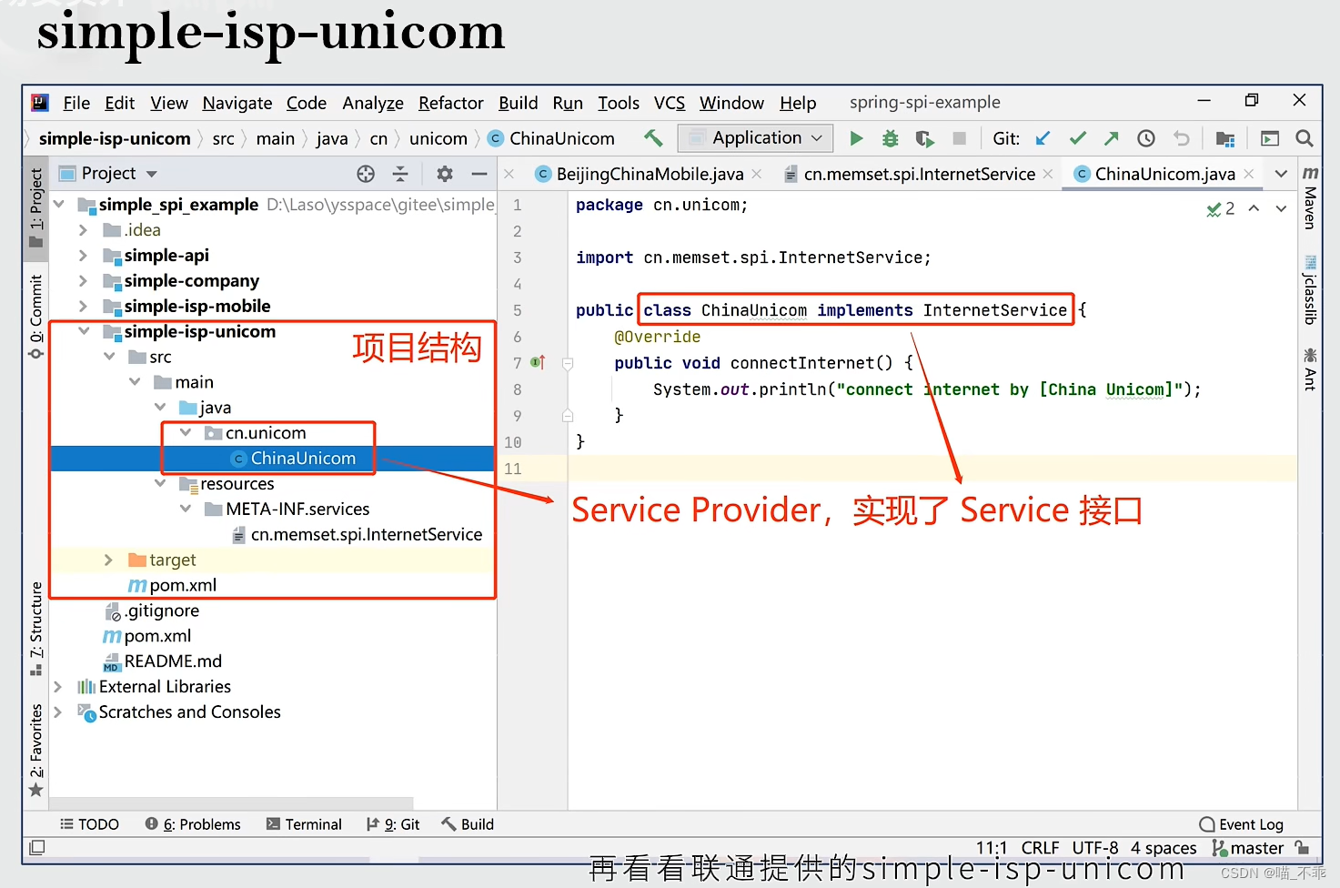
Task: Open the Maven tool window
Action: pos(1310,197)
